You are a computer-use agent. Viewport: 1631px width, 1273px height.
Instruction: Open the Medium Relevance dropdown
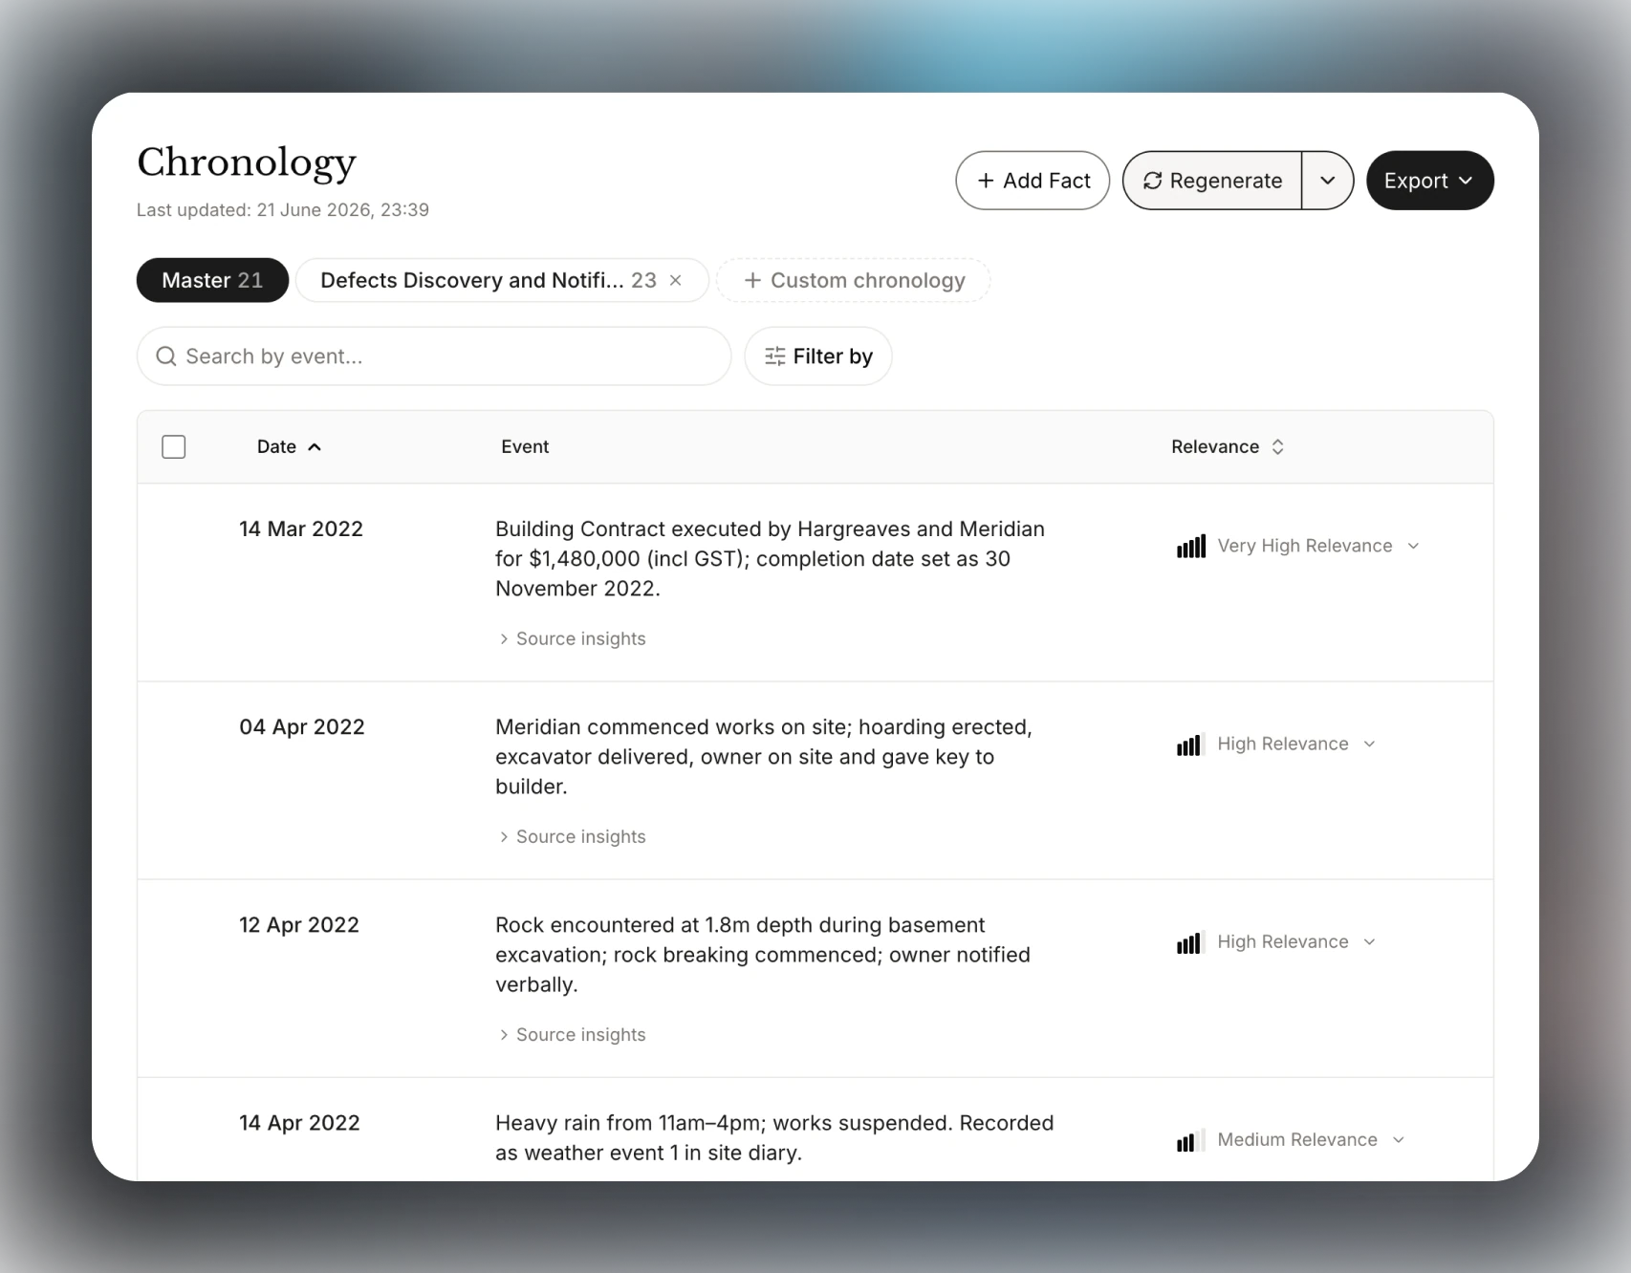tap(1291, 1139)
